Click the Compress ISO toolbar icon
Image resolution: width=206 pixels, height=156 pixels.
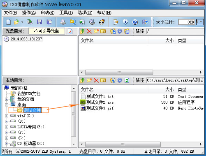73,22
